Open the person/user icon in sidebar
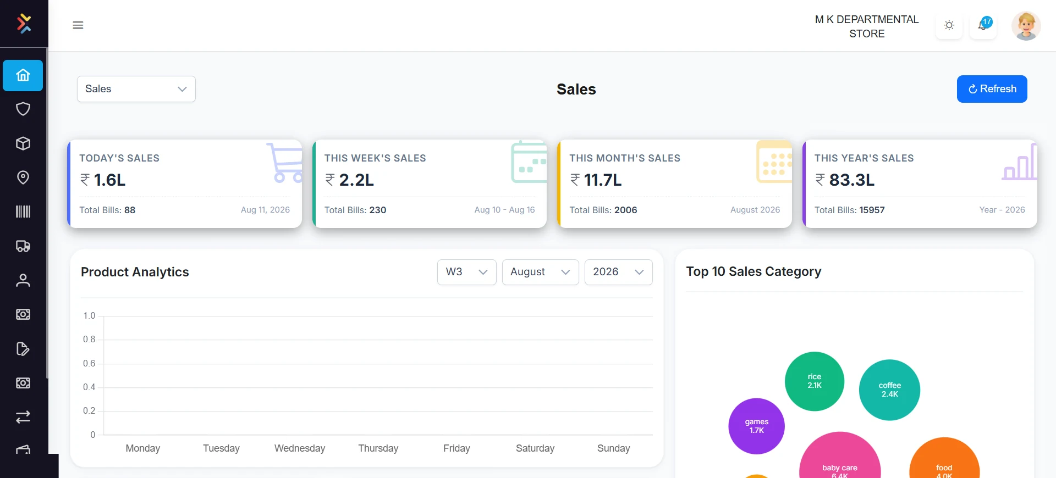1056x478 pixels. click(23, 280)
